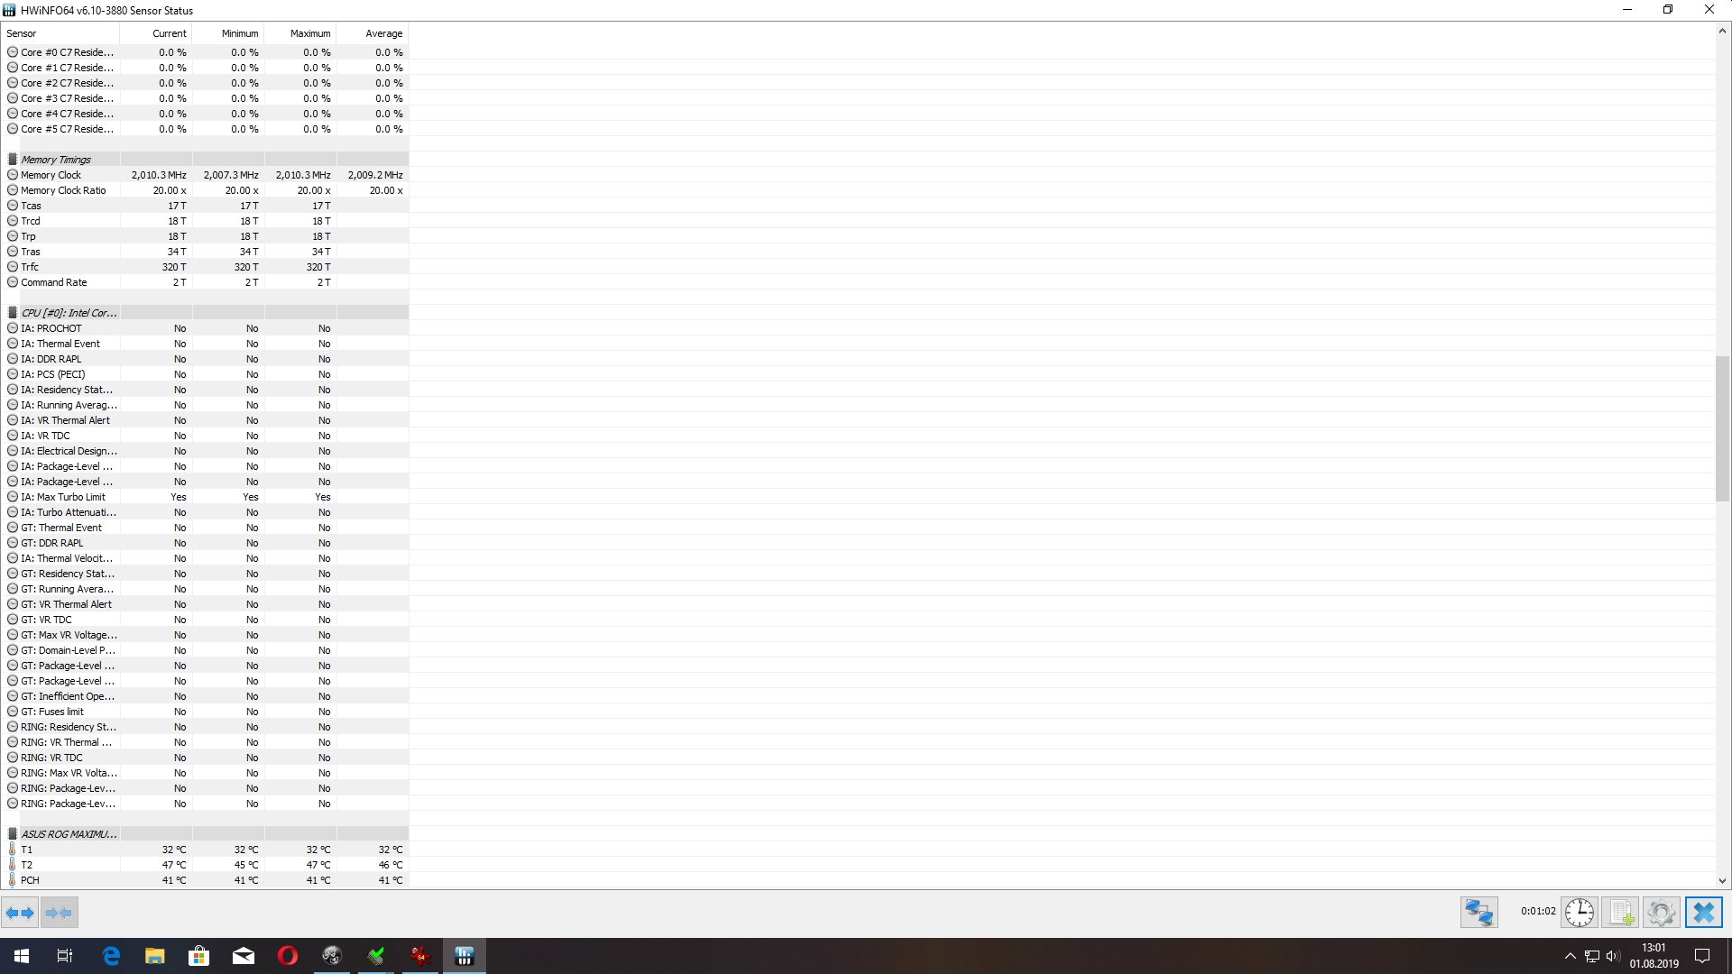Select the IA: Thermal Event row
Screen dimensions: 1732x974
206,344
